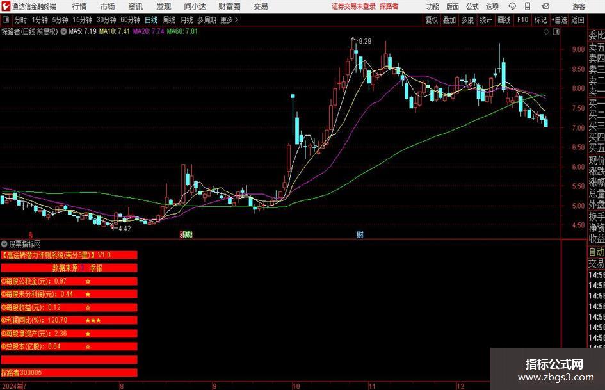The image size is (605, 390).
Task: Open the 交易 menu
Action: 261,6
